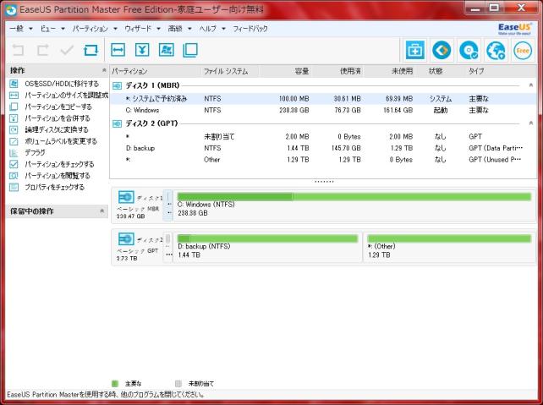This screenshot has height=405, width=543.
Task: Select the 未割り当て 2.00 MB row
Action: pos(323,137)
